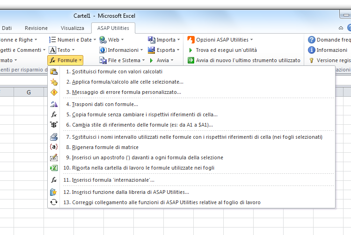Click the Testo letter A icon
This screenshot has height=235, width=351.
coord(52,50)
